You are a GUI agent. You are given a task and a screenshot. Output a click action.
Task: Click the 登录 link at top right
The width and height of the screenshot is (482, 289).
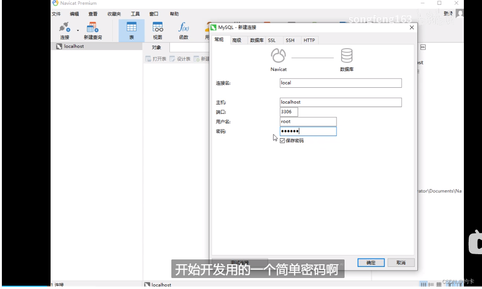point(448,13)
